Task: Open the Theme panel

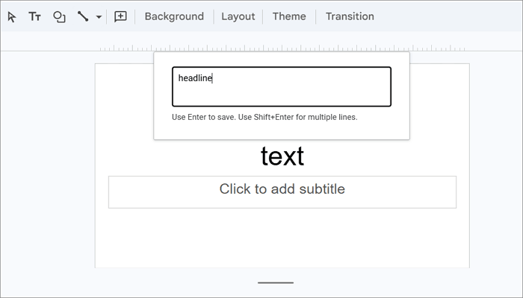Action: pyautogui.click(x=289, y=16)
